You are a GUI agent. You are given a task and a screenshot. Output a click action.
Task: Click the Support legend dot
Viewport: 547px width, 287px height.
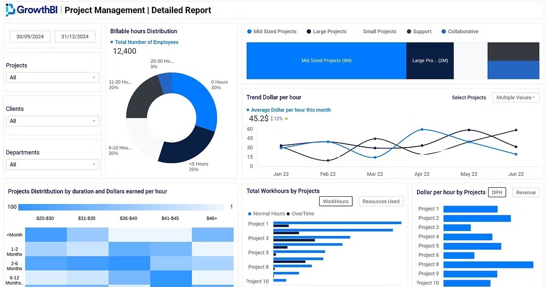pyautogui.click(x=410, y=31)
